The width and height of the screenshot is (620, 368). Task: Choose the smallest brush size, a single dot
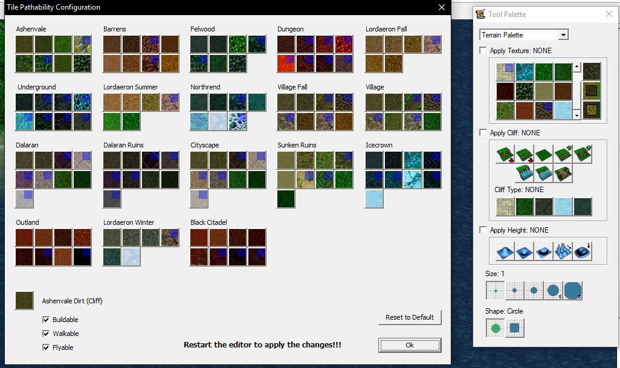click(x=495, y=291)
